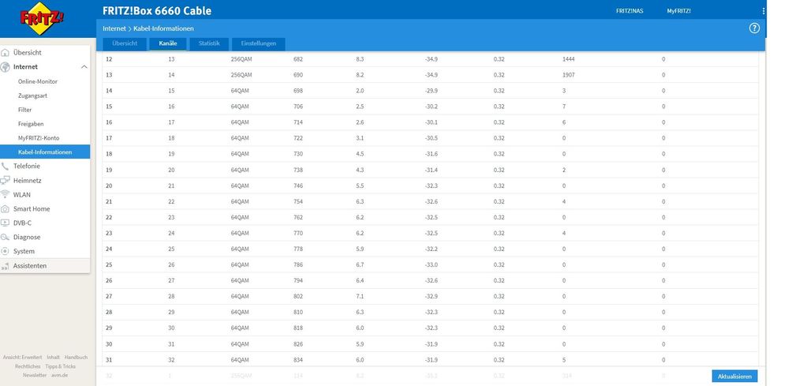
Task: Open the help question mark icon
Action: tap(754, 28)
